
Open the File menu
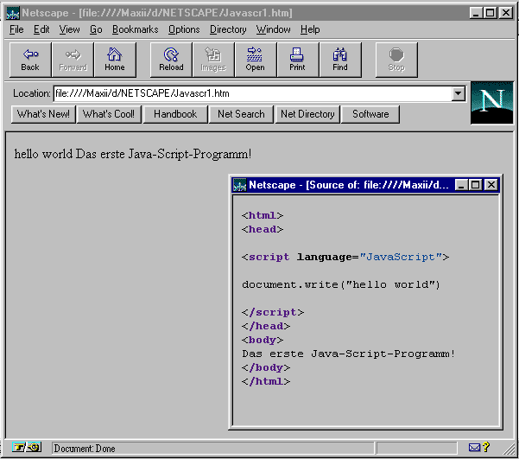(x=16, y=29)
